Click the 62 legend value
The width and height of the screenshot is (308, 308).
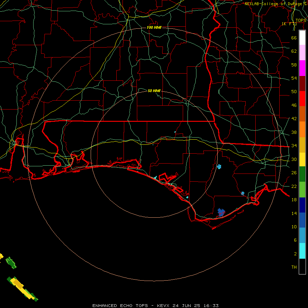click(x=294, y=51)
